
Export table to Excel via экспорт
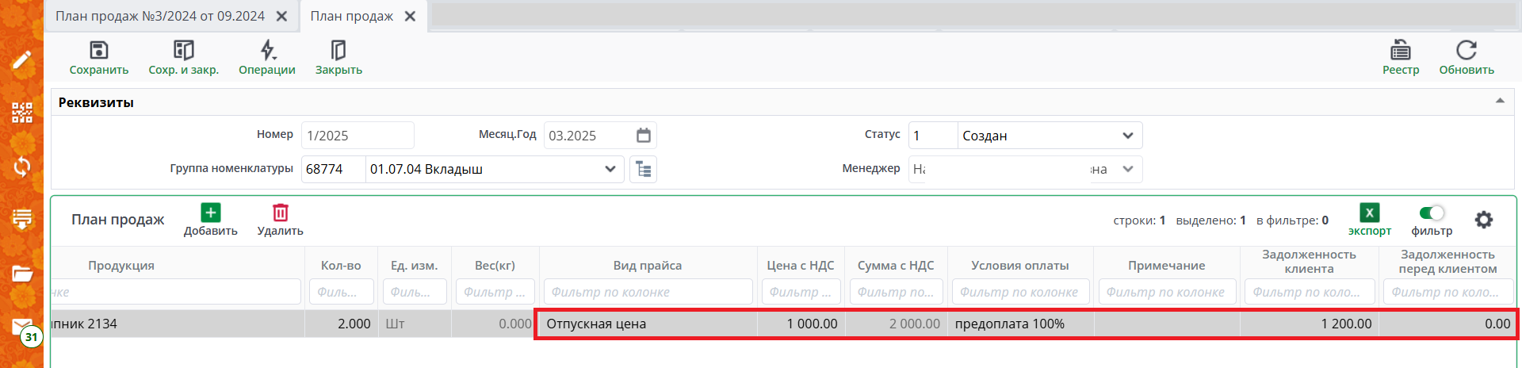pyautogui.click(x=1370, y=220)
